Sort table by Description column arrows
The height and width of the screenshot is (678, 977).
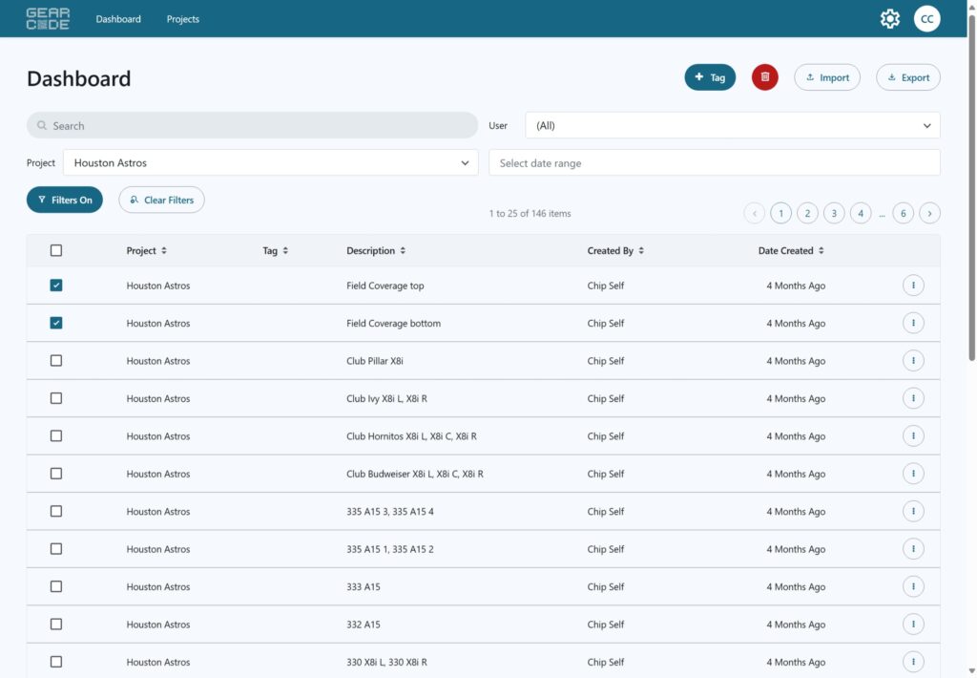coord(403,251)
